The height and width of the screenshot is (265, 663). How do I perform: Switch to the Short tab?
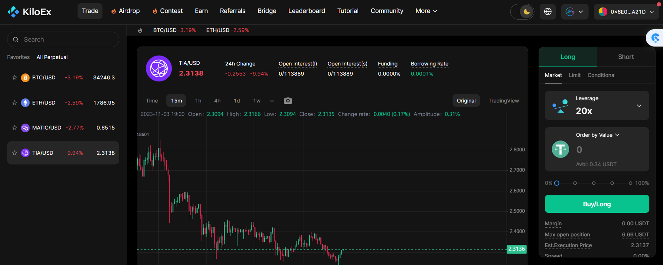[x=626, y=57]
